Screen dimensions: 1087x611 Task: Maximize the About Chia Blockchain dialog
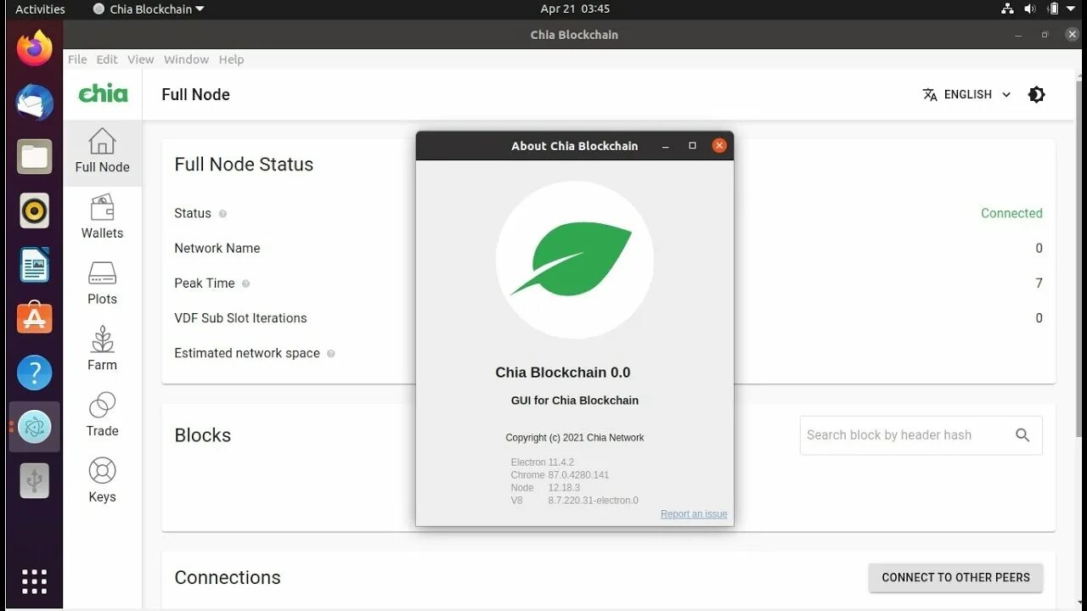point(692,146)
